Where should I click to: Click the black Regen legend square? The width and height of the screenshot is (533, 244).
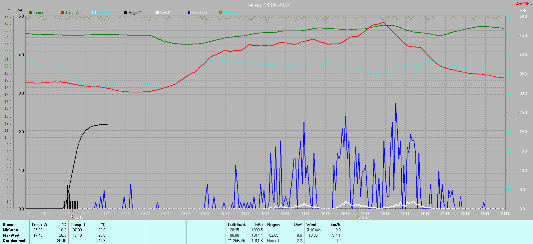pos(126,13)
